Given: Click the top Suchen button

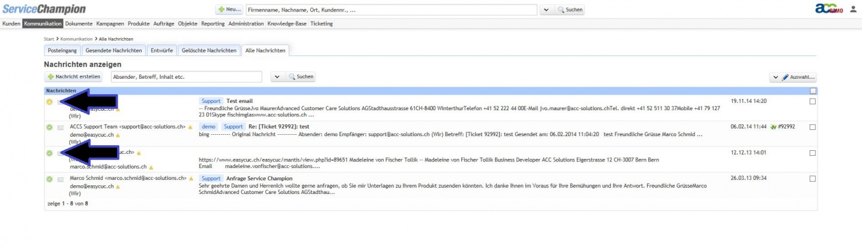Looking at the screenshot, I should (x=570, y=10).
